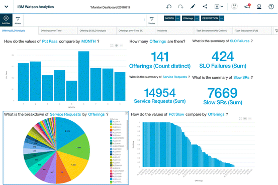This screenshot has height=185, width=278.
Task: Open the view mode dropdown next to share
Action: tap(219, 7)
